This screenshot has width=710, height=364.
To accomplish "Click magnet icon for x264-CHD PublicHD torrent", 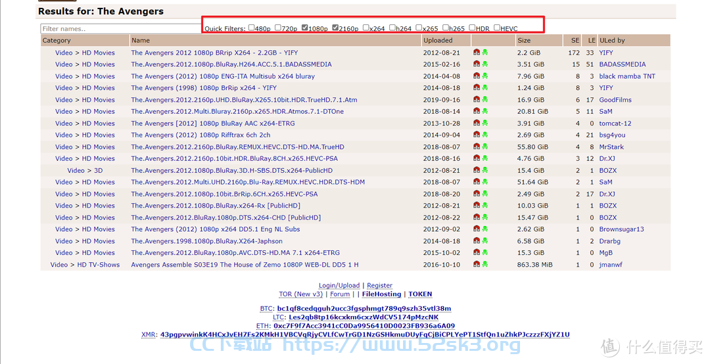I will pos(477,217).
